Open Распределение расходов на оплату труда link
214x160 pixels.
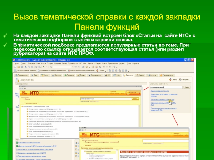(x=163, y=109)
